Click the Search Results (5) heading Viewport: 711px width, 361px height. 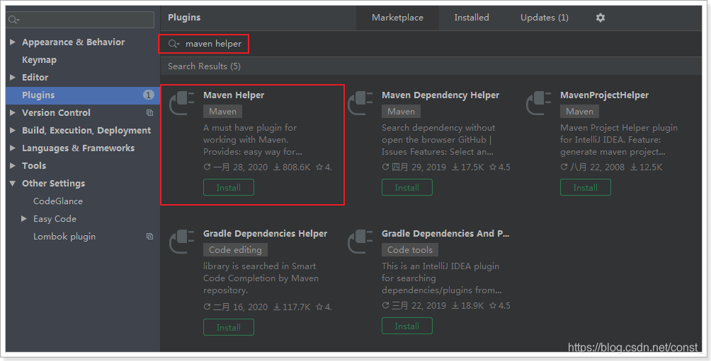point(204,66)
